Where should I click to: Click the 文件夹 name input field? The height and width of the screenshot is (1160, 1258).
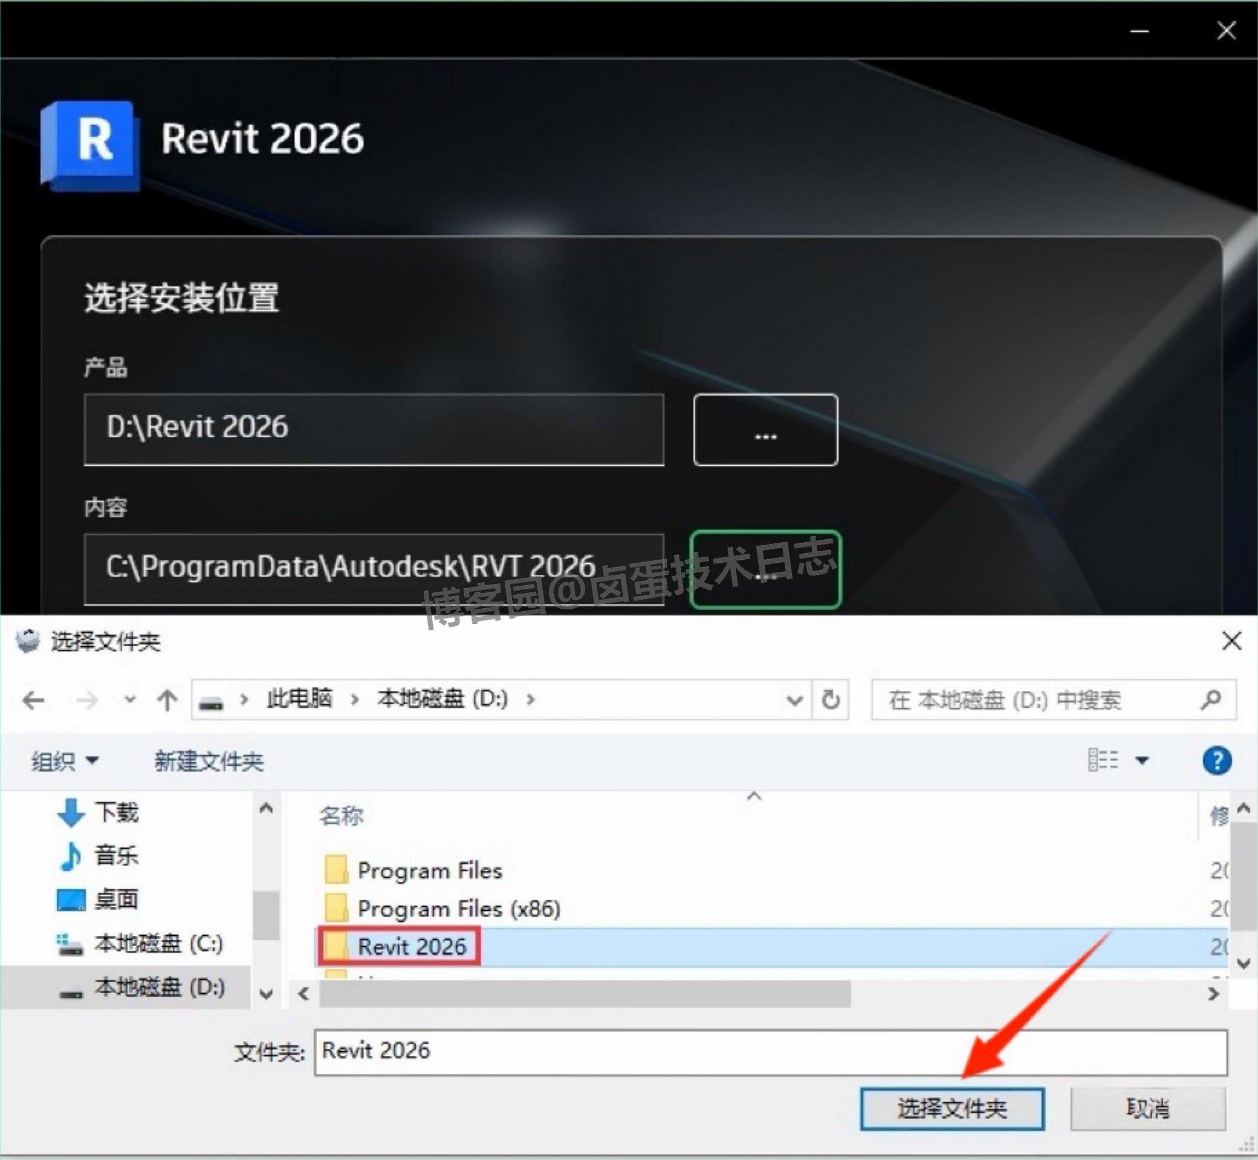coord(770,1052)
